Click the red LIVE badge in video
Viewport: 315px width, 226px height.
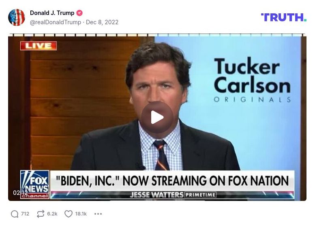coord(39,46)
